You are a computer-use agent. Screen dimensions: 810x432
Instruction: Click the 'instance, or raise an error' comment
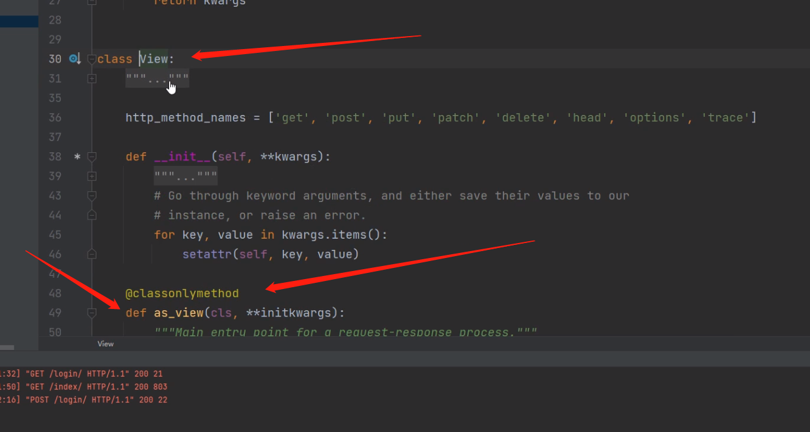260,215
